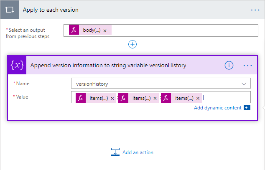Open the Append action ellipsis menu
This screenshot has width=265, height=170.
[x=248, y=66]
